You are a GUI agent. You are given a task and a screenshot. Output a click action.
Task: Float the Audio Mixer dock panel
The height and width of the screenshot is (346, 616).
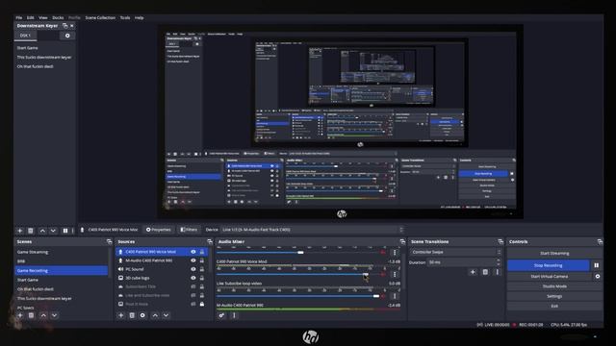point(402,241)
